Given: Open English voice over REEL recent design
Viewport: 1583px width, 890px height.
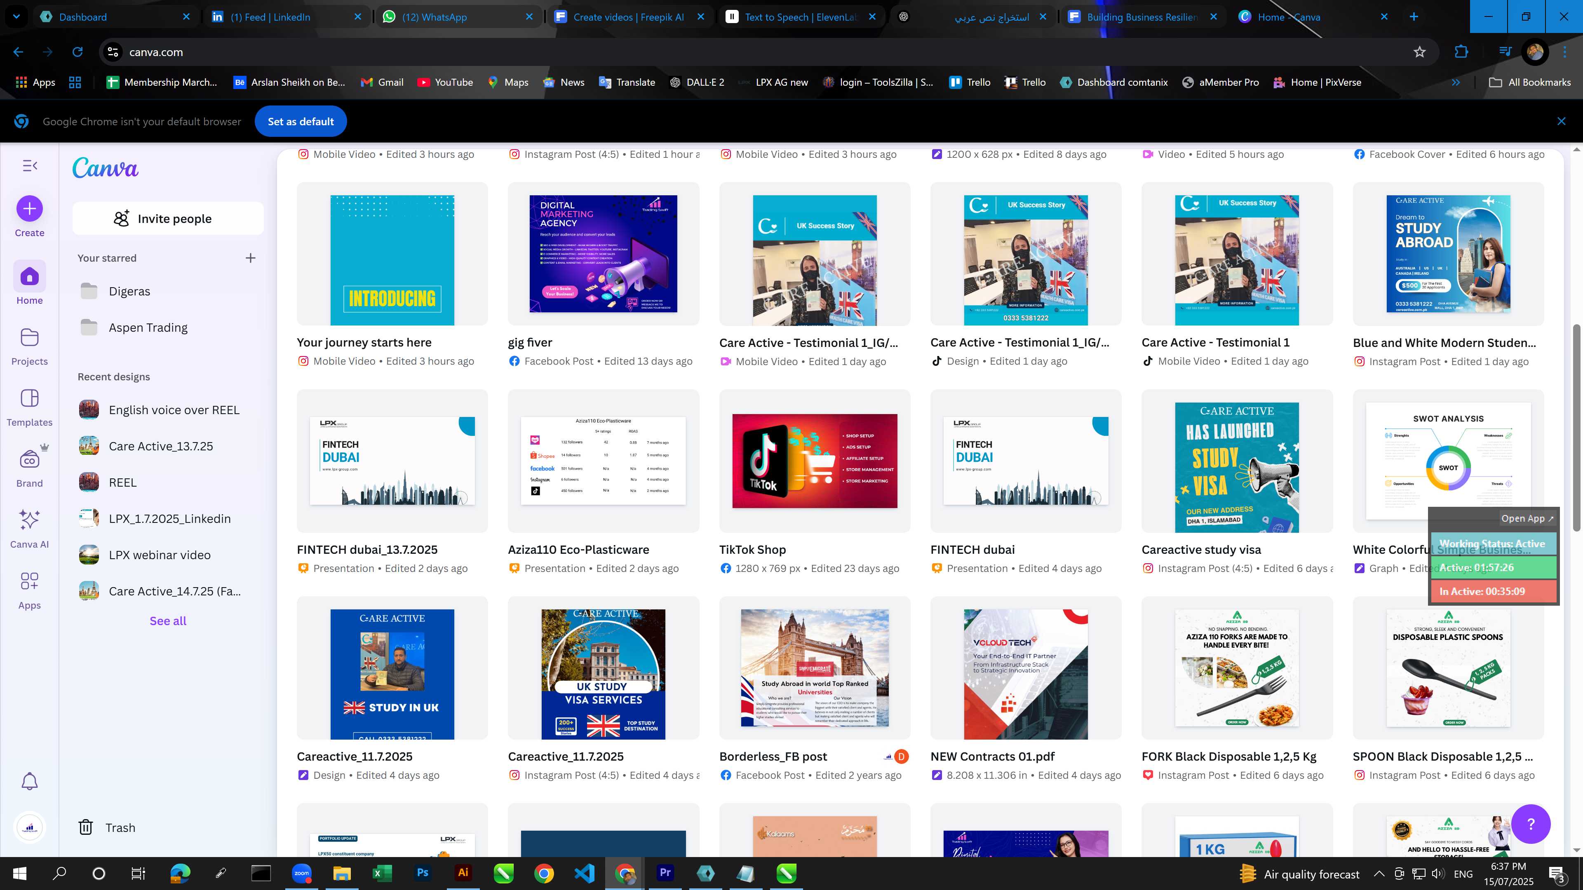Looking at the screenshot, I should tap(168, 410).
